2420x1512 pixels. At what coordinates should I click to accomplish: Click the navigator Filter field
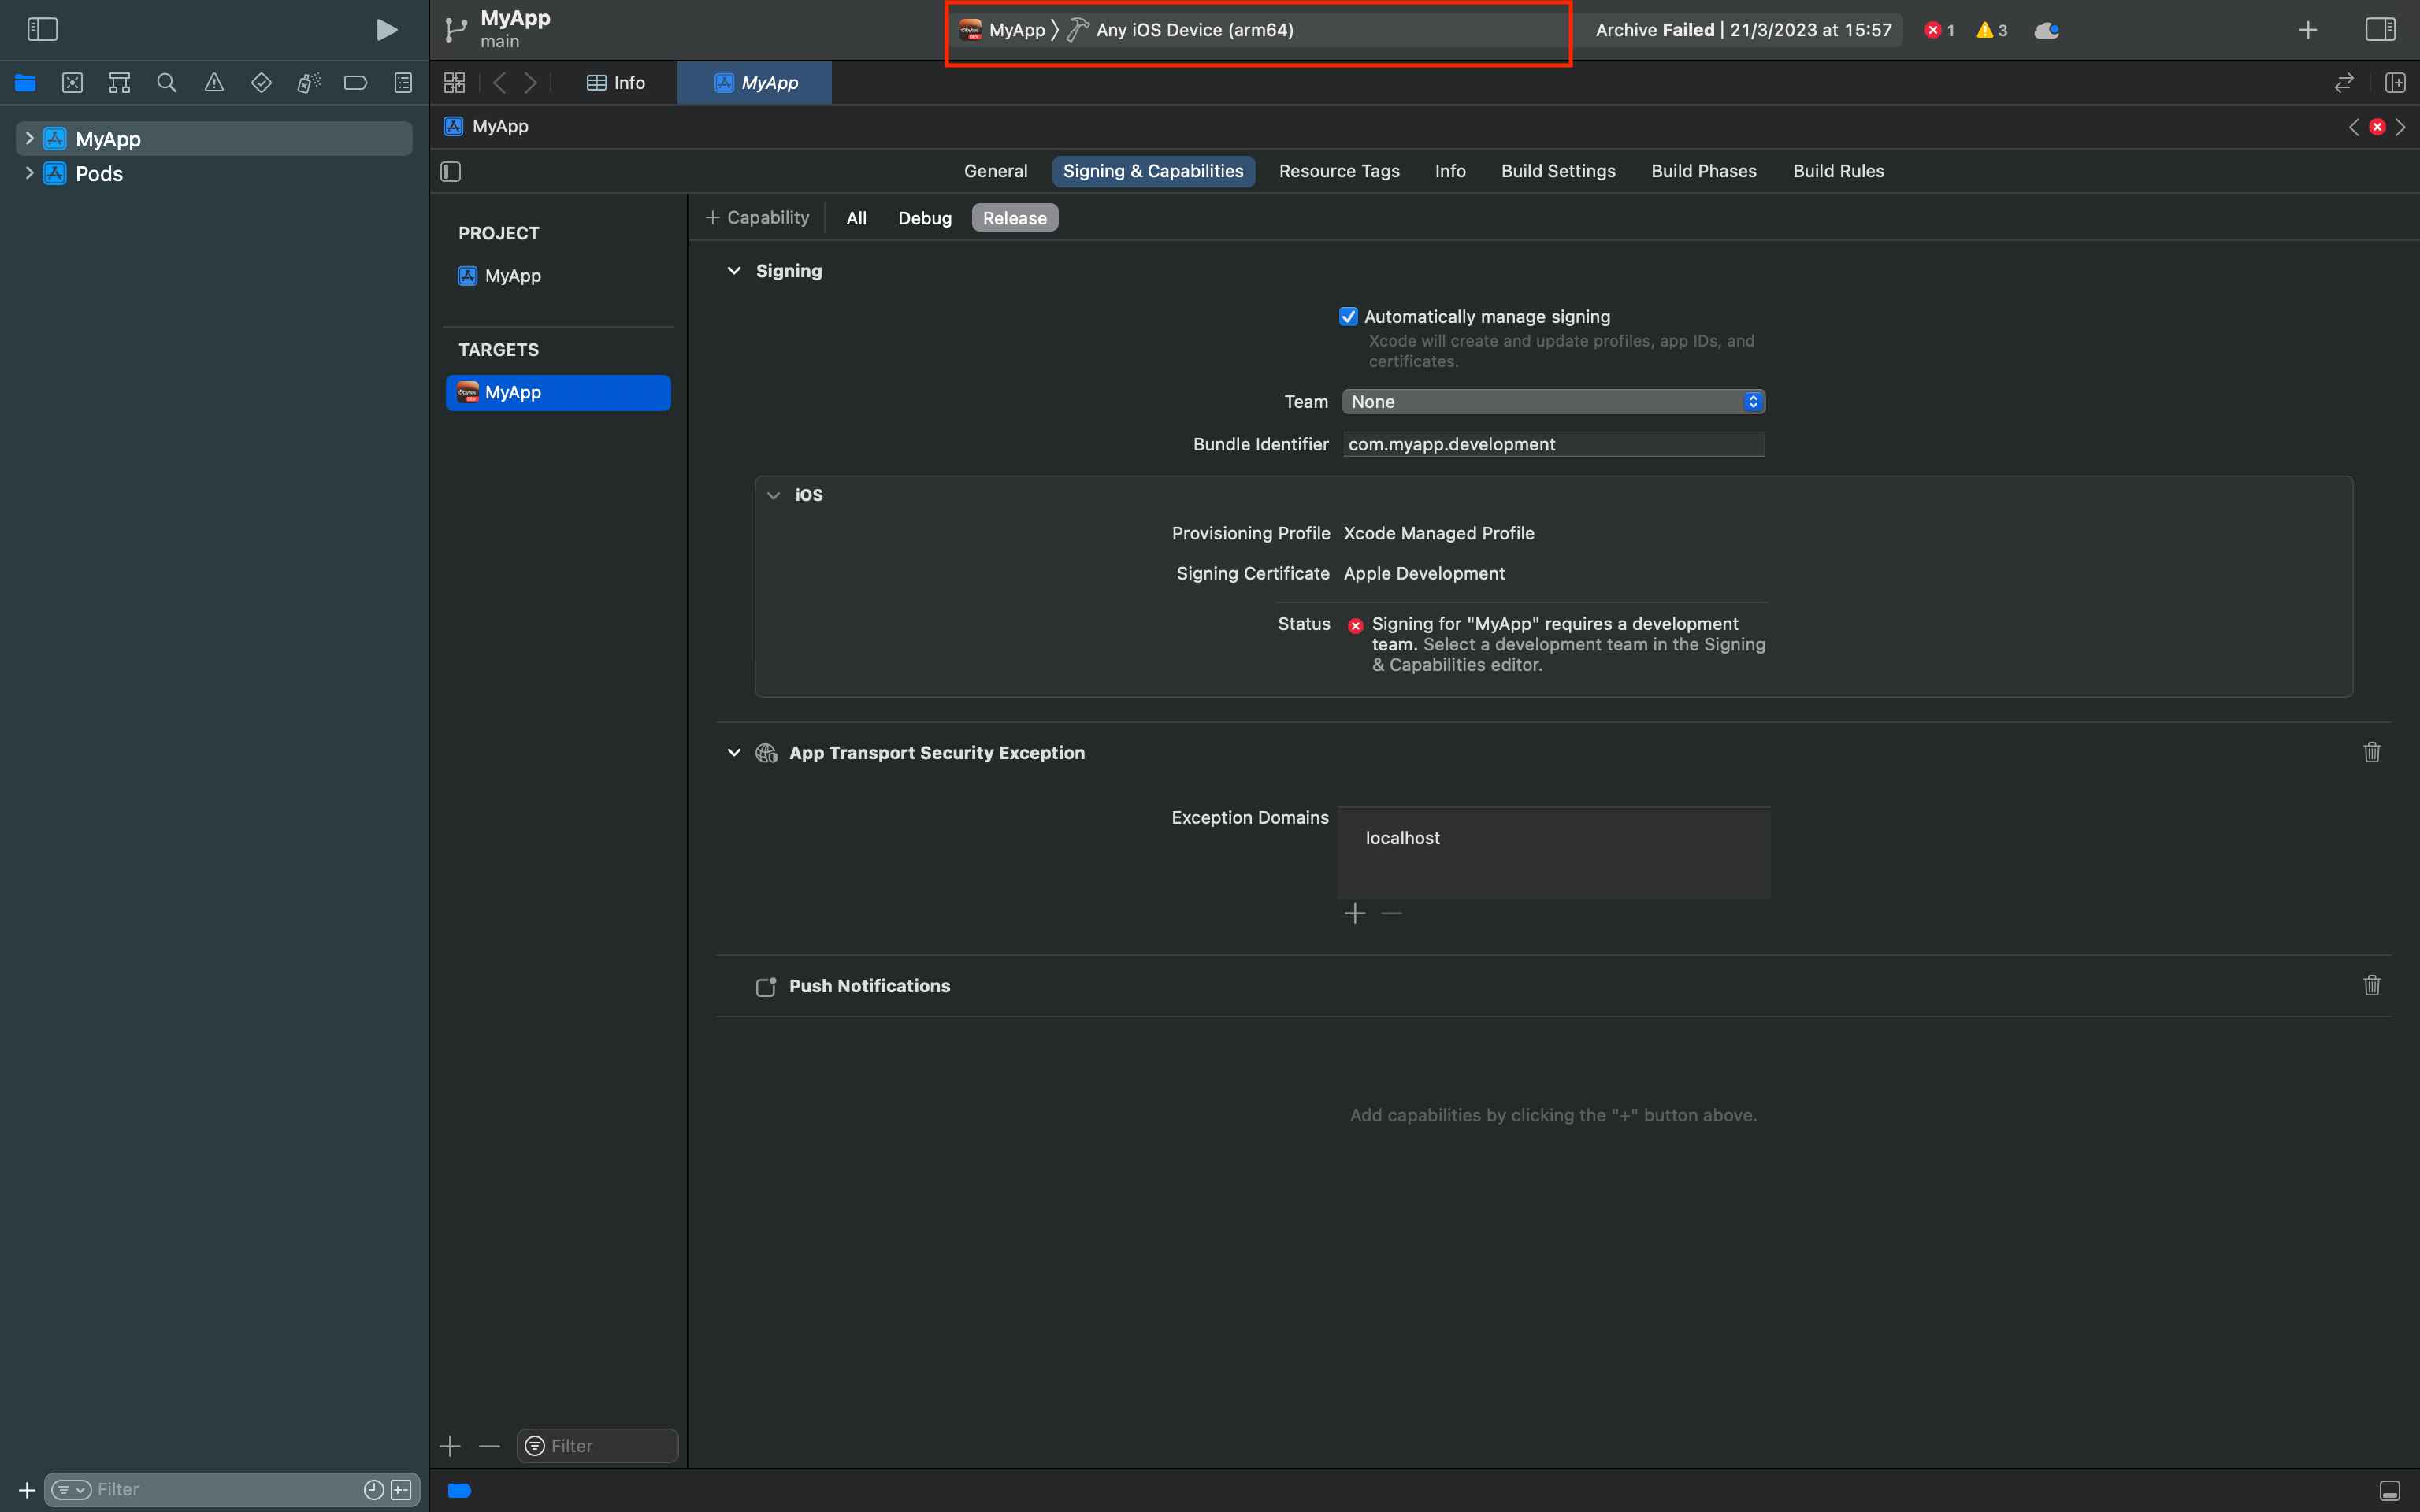(232, 1490)
